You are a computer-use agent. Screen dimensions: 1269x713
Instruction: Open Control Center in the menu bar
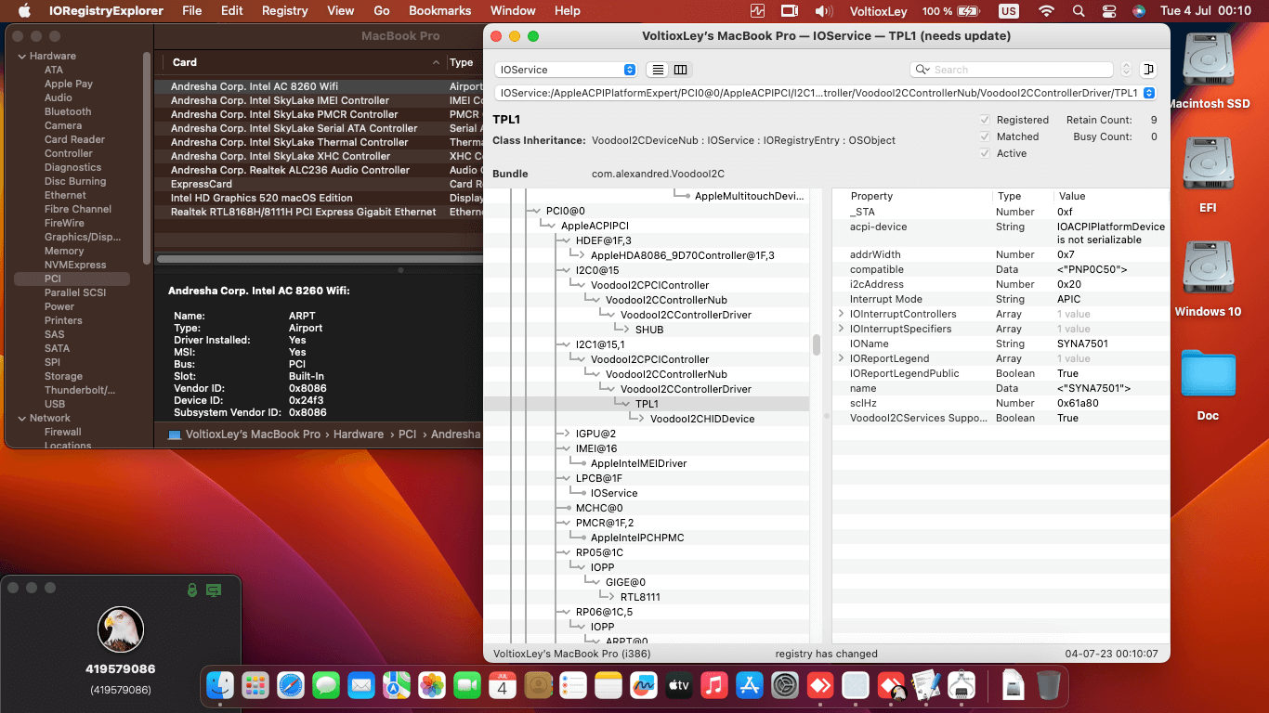1109,11
